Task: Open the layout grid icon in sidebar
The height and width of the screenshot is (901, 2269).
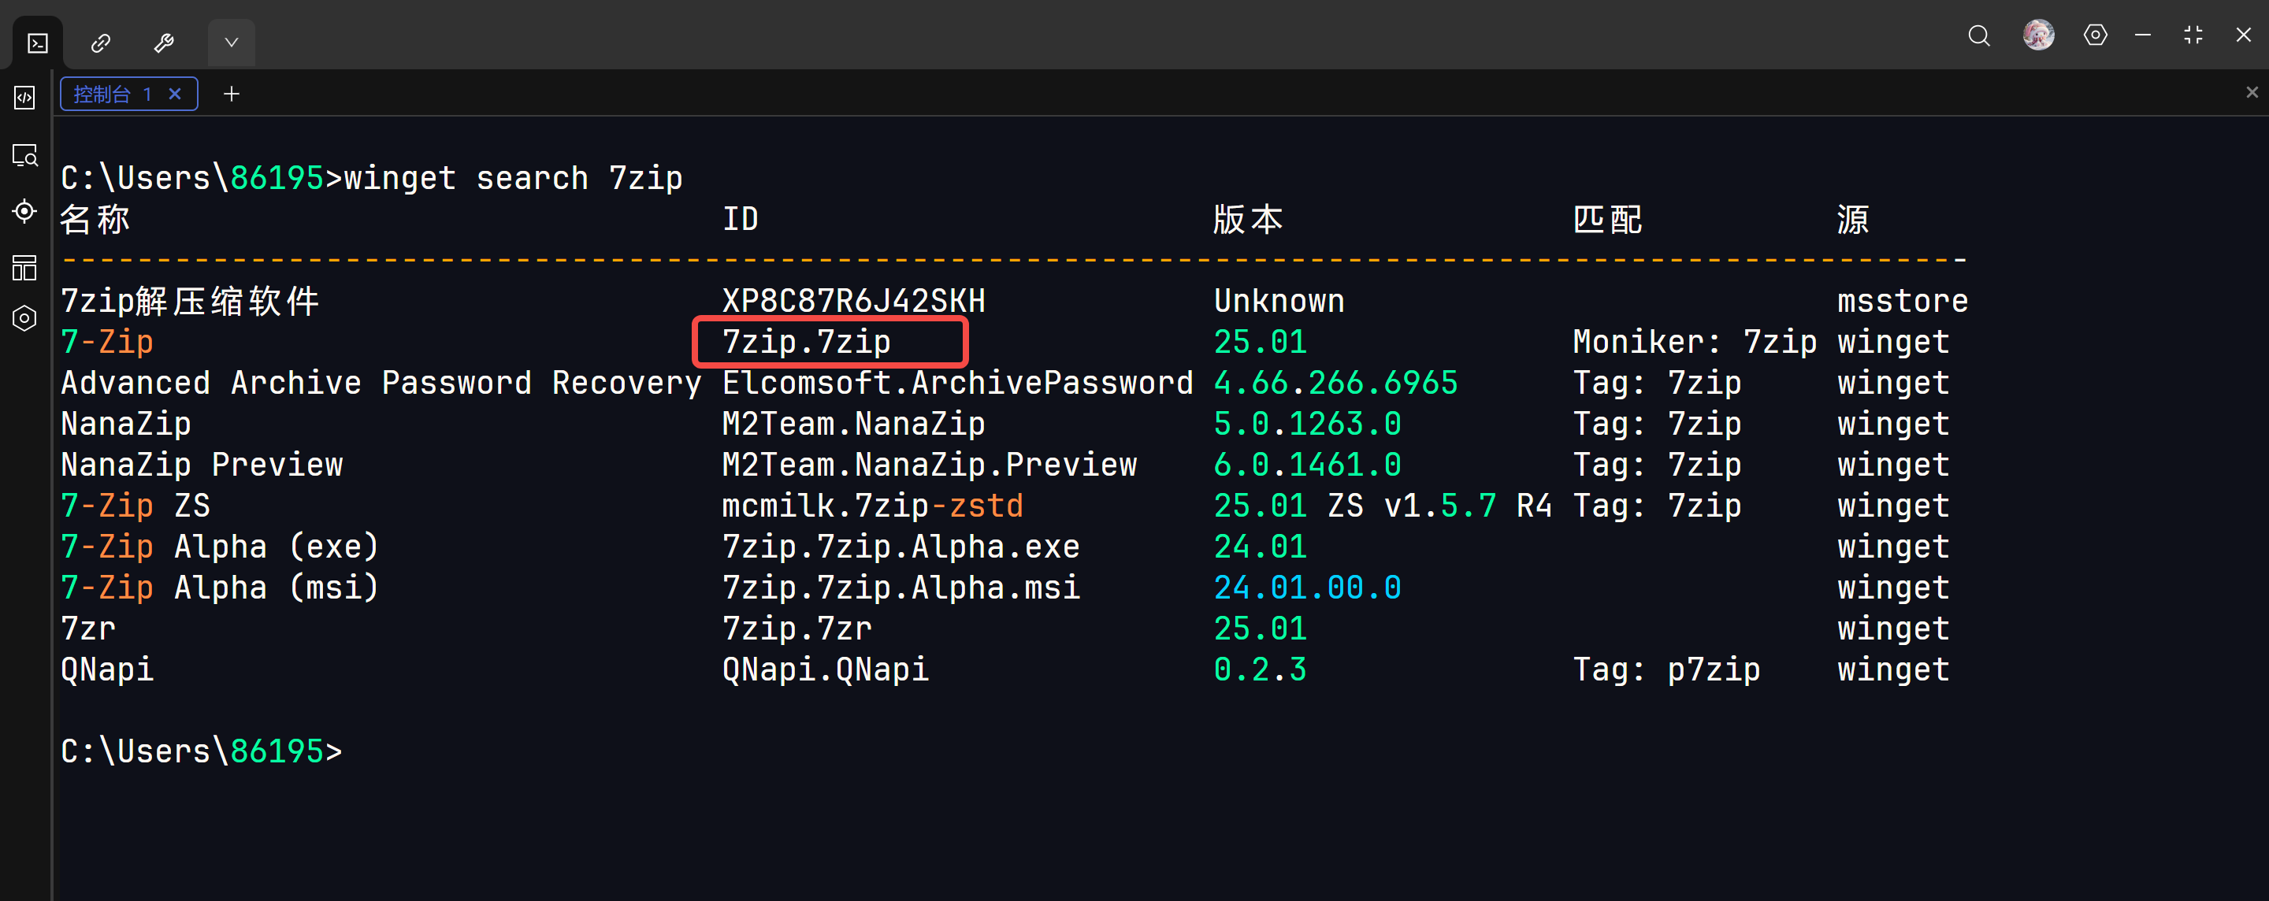Action: [x=24, y=267]
